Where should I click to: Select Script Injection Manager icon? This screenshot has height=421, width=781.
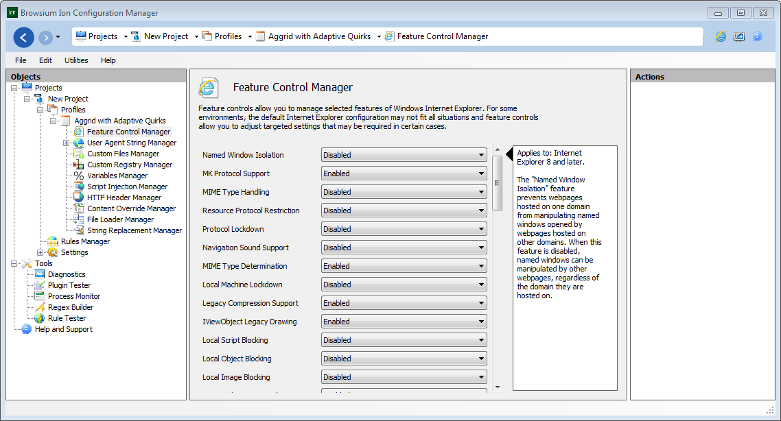[x=79, y=187]
